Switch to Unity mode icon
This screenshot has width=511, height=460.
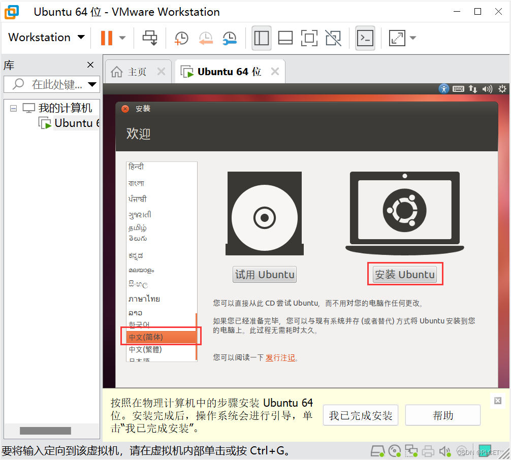tap(333, 38)
